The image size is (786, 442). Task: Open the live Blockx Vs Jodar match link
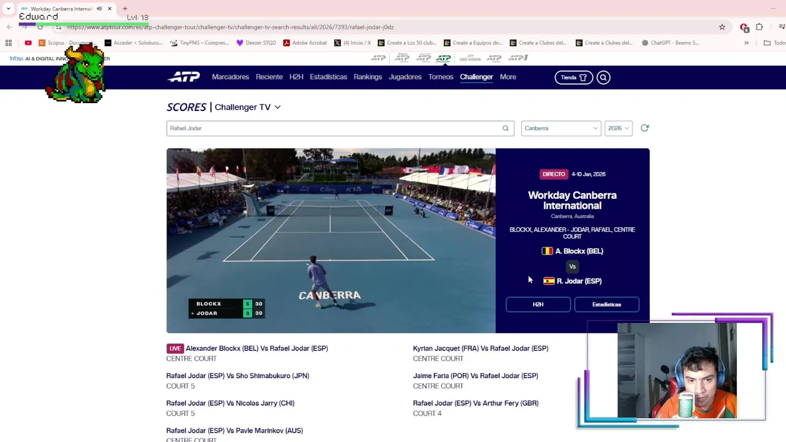(257, 348)
